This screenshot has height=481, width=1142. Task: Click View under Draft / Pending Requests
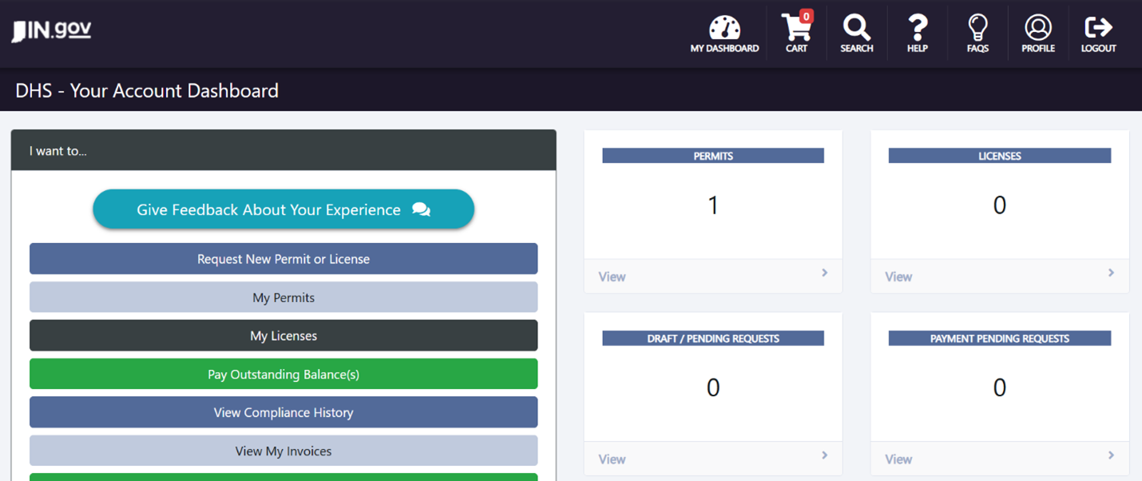(612, 459)
